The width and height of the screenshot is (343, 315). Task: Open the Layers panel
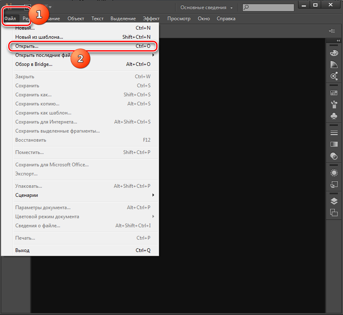334,201
